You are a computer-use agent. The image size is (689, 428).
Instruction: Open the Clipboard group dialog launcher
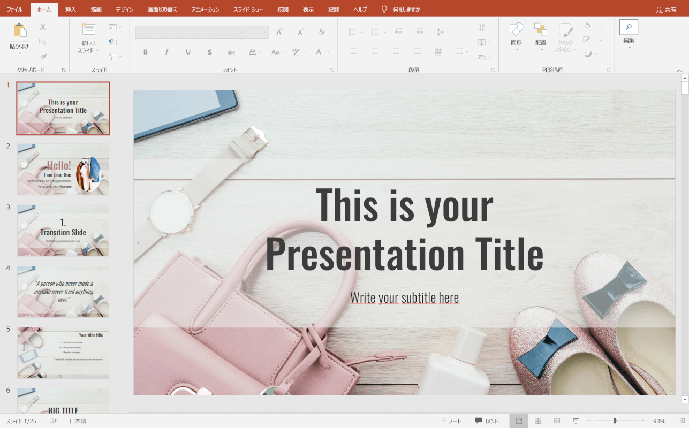[64, 70]
